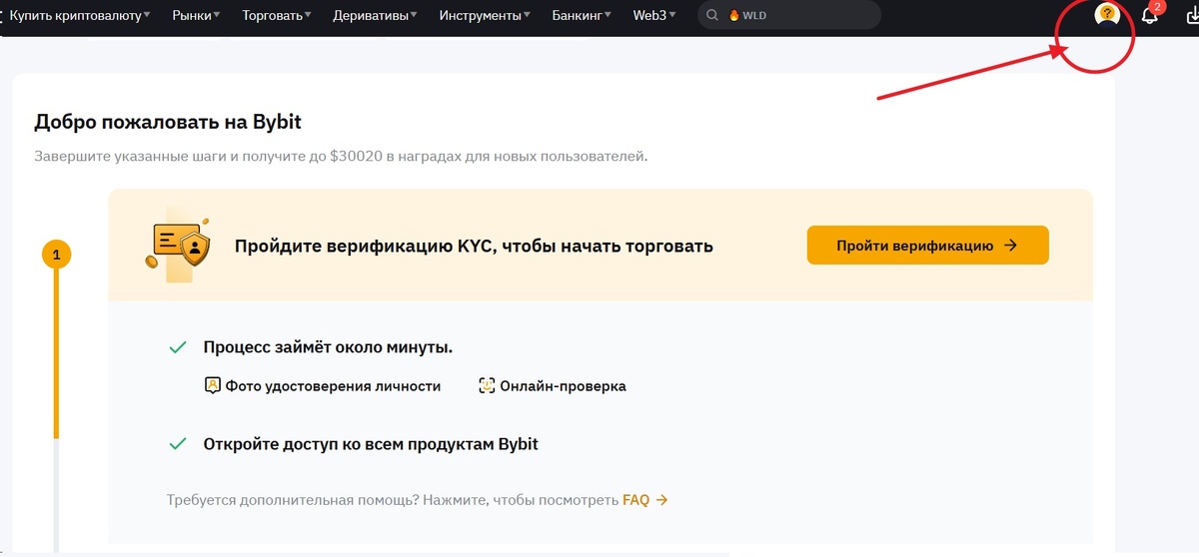This screenshot has height=557, width=1199.
Task: Expand the Web3 dropdown arrow
Action: [672, 15]
